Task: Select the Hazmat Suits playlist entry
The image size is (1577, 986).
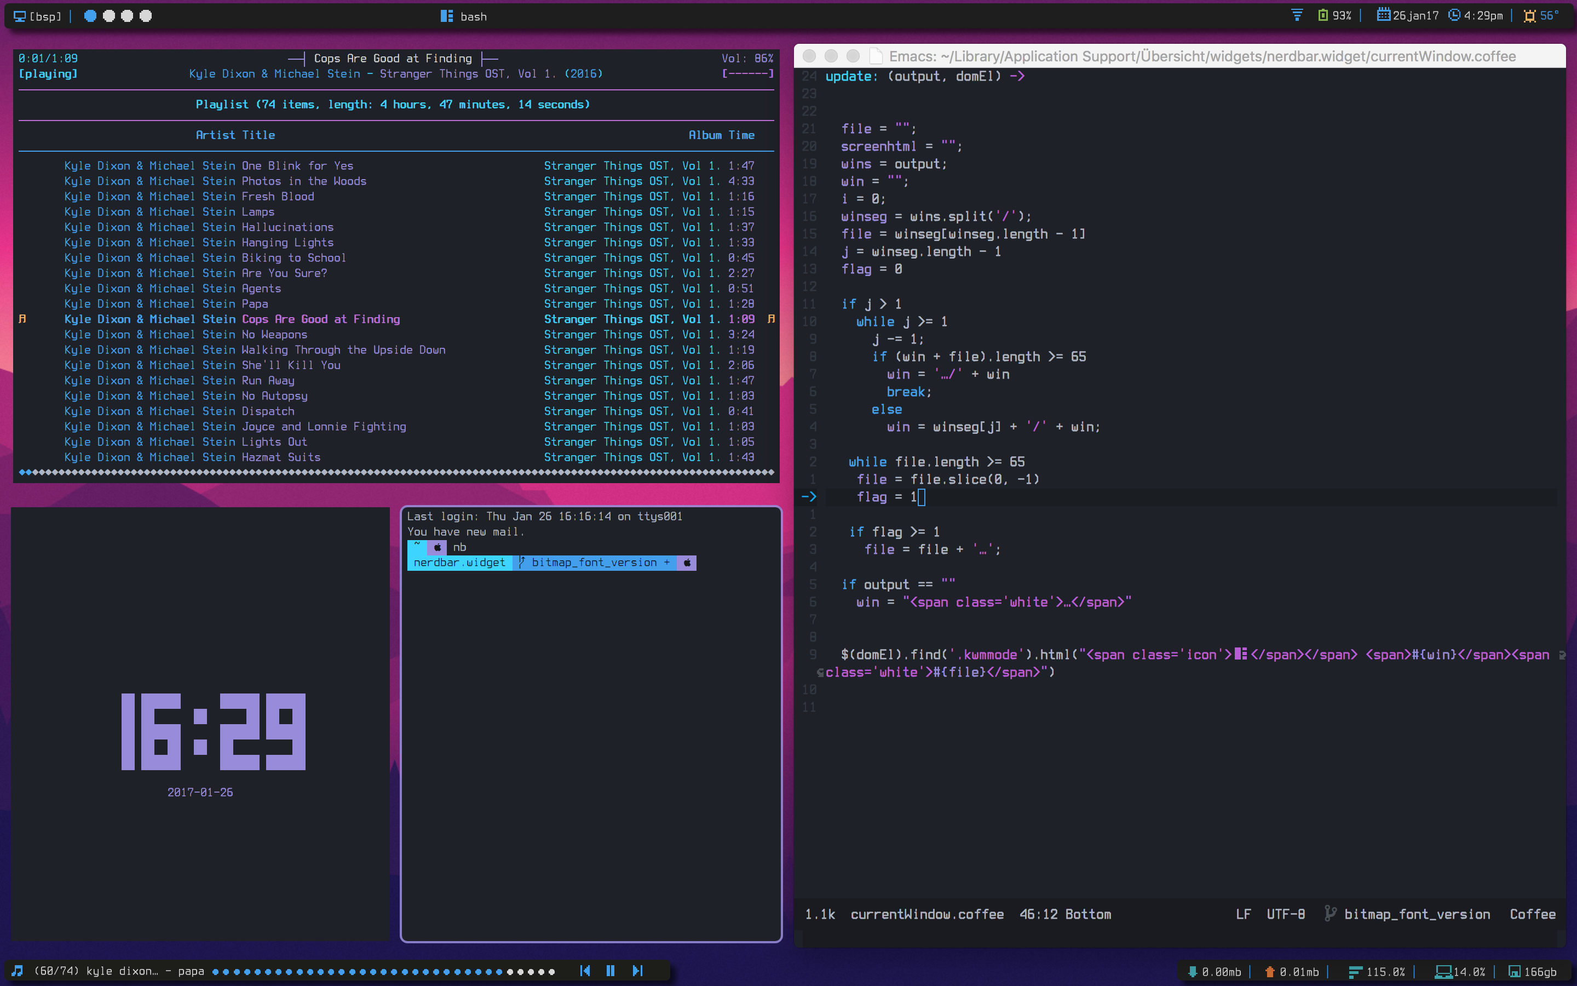Action: pos(280,457)
